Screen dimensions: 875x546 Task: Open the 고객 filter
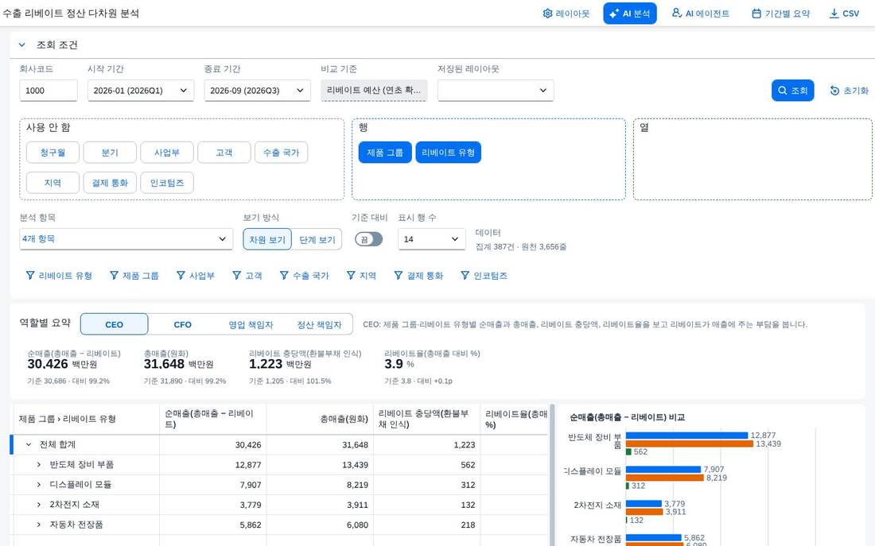tap(247, 276)
